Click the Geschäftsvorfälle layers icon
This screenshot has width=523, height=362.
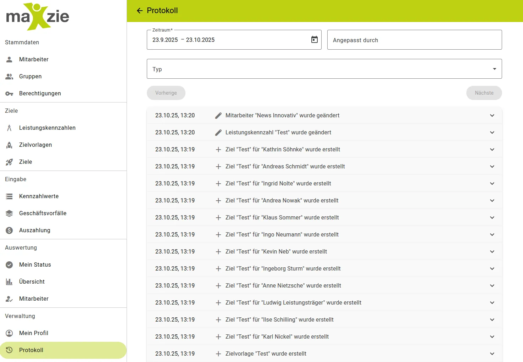(9, 213)
